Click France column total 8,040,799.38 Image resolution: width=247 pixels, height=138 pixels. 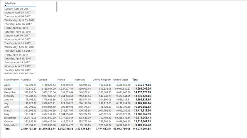click(x=65, y=129)
